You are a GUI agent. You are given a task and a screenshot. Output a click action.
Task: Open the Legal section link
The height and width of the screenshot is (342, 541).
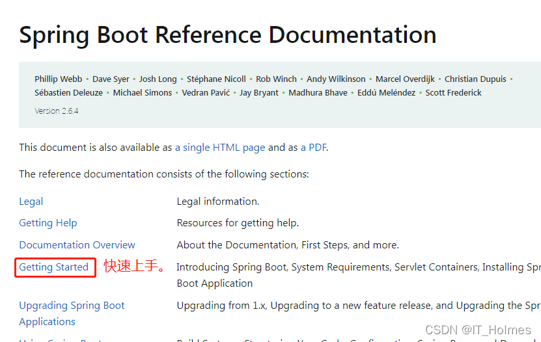[31, 202]
